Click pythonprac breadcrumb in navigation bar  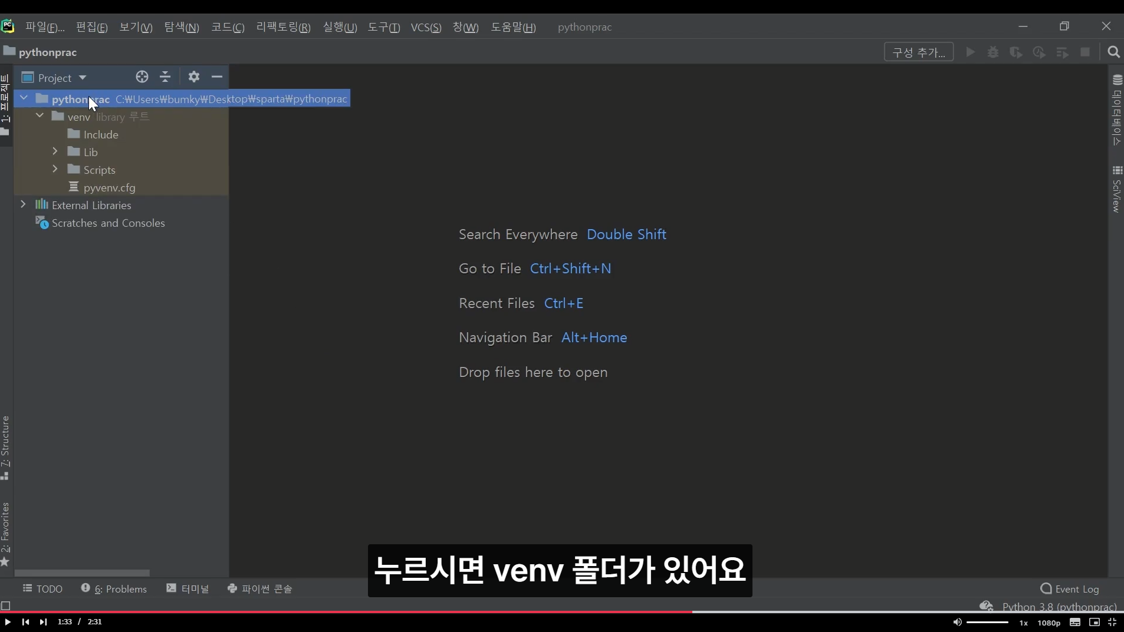(40, 52)
